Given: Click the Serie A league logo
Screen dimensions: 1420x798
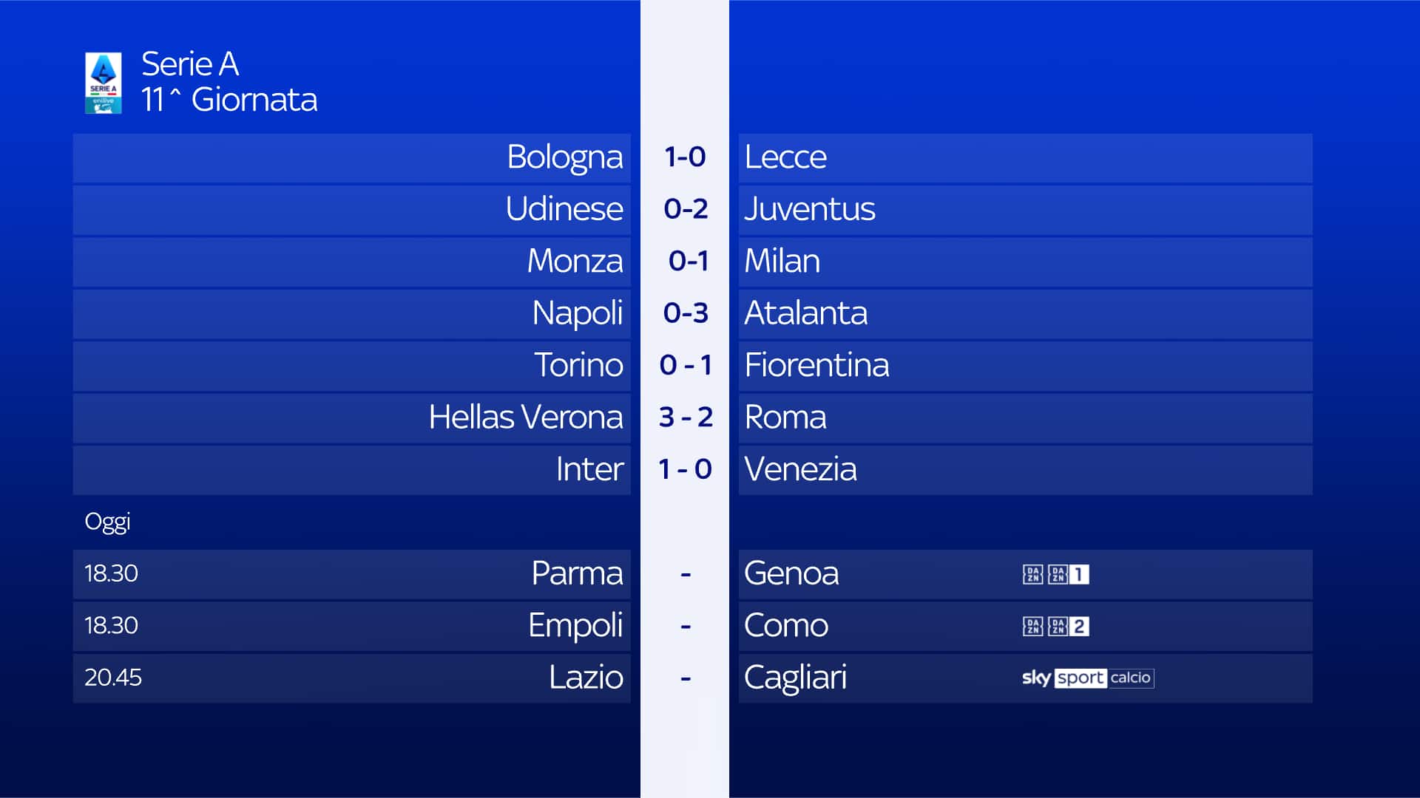Looking at the screenshot, I should pos(103,83).
